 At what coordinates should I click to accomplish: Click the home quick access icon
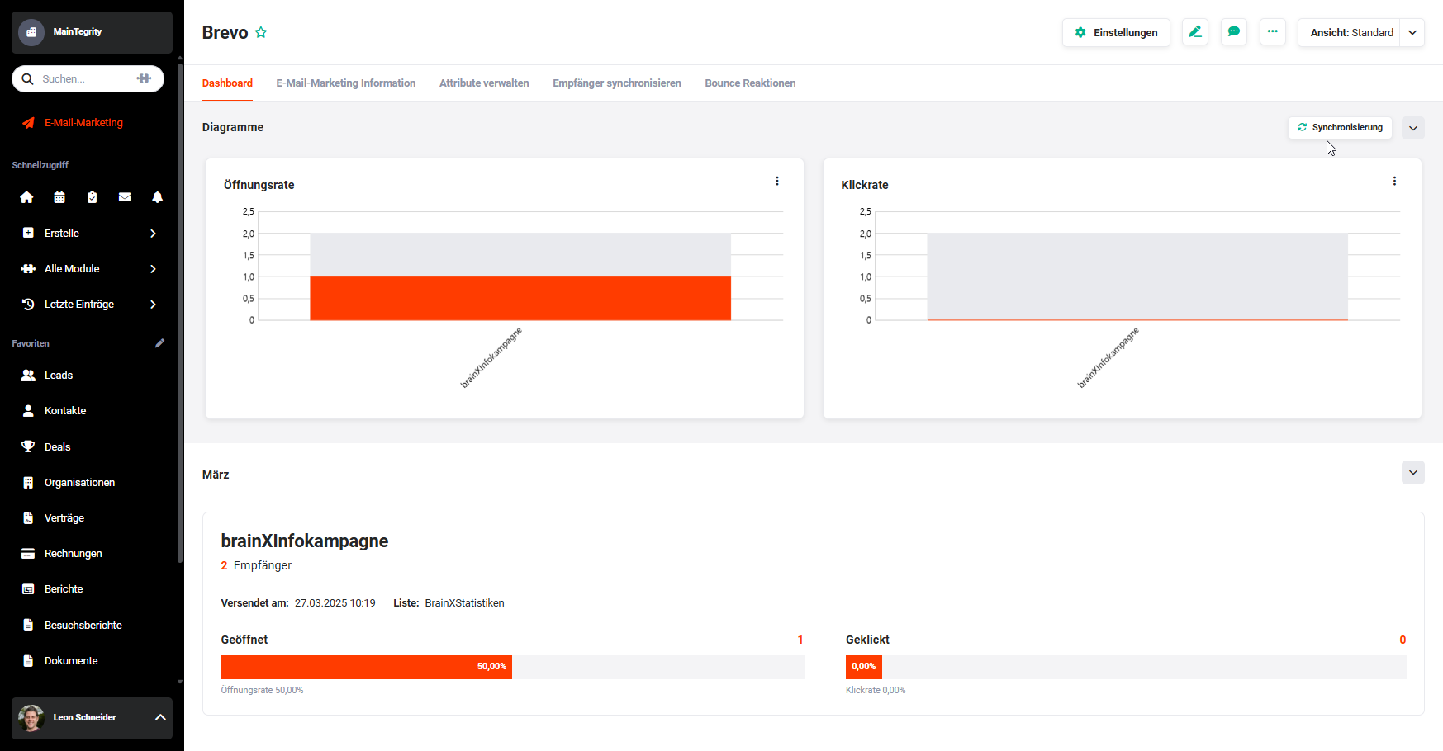tap(27, 197)
